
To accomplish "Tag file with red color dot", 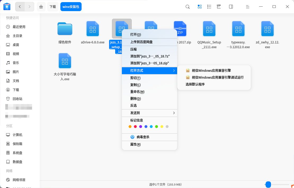I will click(135, 127).
